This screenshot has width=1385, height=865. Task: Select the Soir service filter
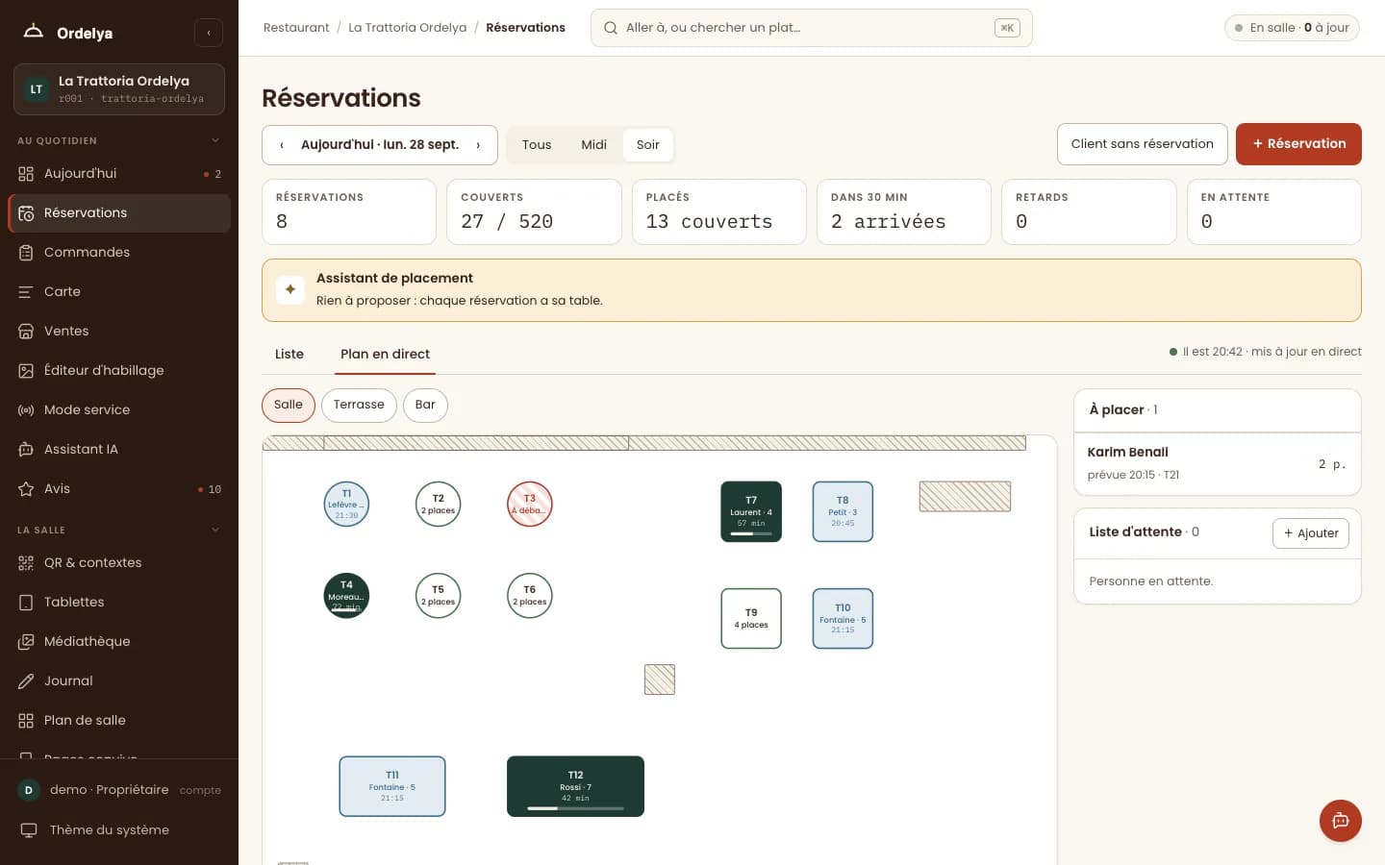pos(648,145)
